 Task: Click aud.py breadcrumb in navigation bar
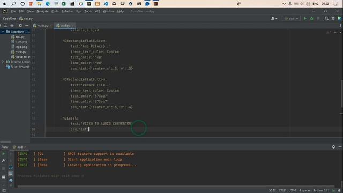(26, 19)
